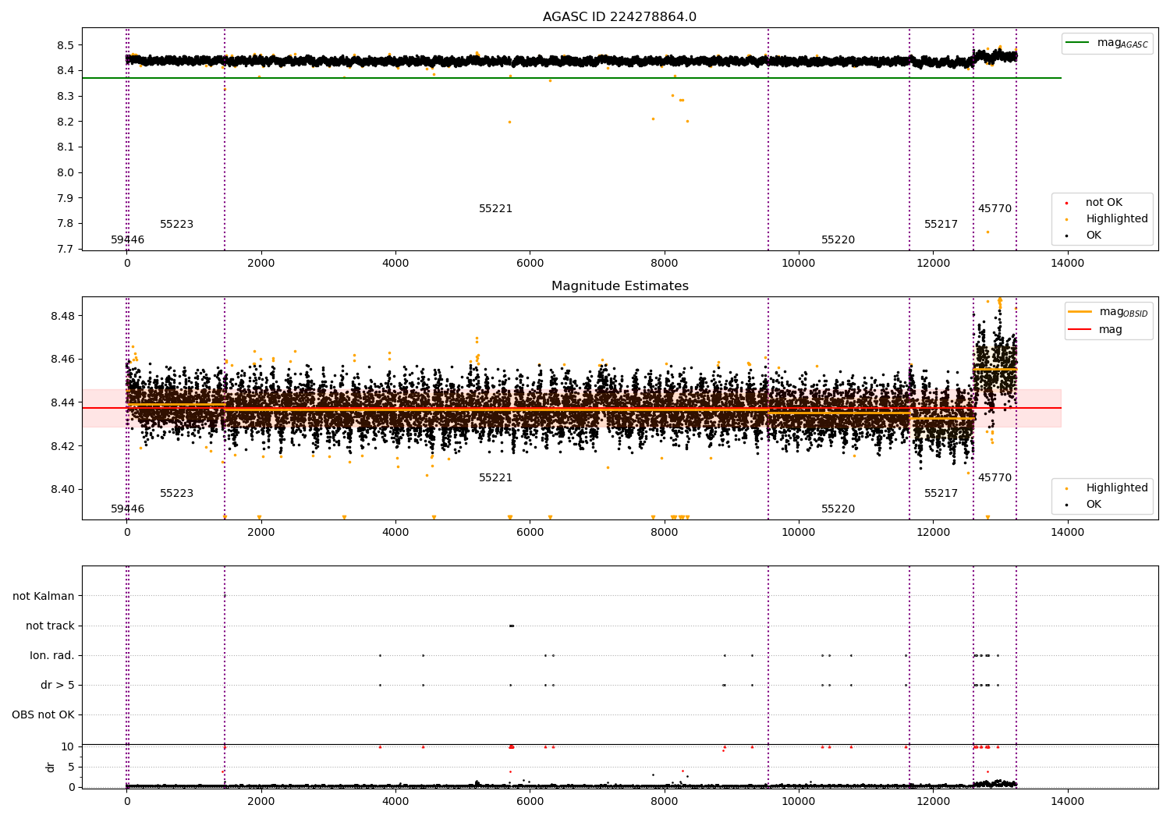Click the 10 tick on the dr axis
Image resolution: width=1170 pixels, height=819 pixels.
point(68,746)
